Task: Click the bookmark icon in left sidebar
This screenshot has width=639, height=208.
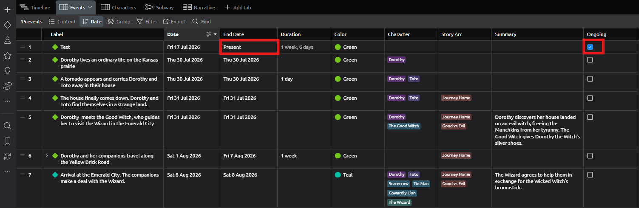Action: point(7,141)
